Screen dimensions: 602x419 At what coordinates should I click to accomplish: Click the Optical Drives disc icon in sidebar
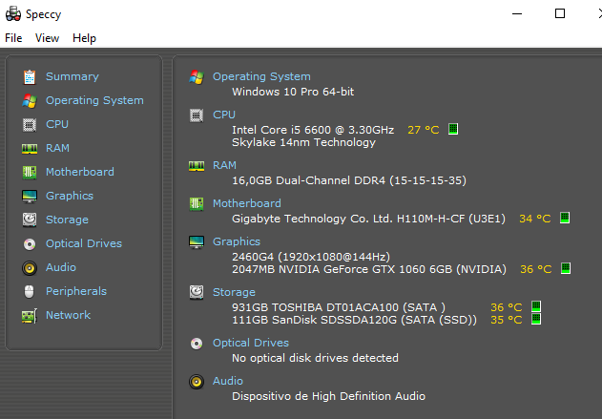(30, 244)
